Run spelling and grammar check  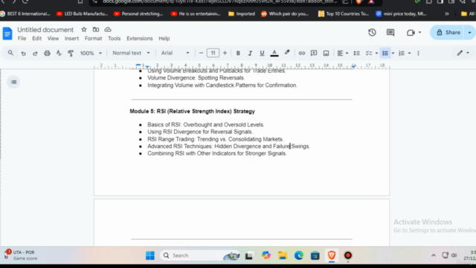tap(59, 53)
